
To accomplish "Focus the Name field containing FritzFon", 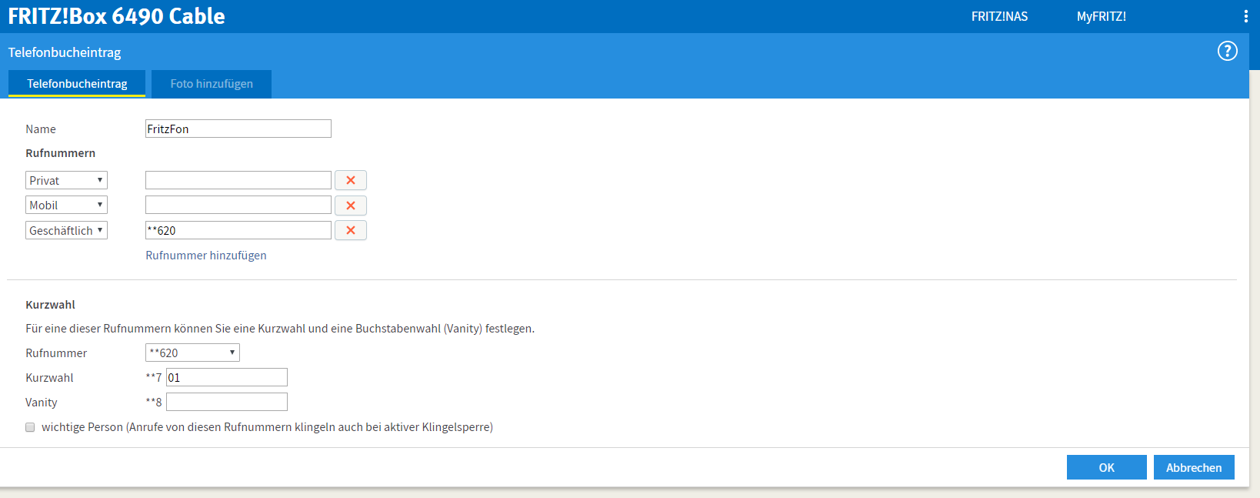I will tap(238, 129).
